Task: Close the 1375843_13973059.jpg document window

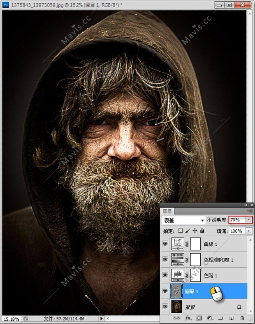Action: coord(243,5)
